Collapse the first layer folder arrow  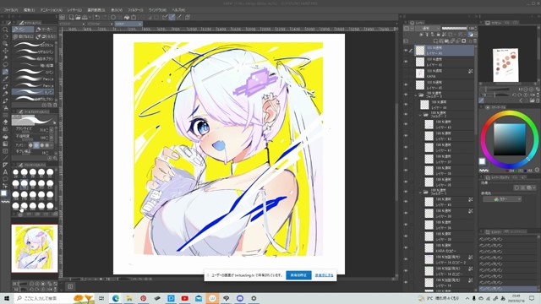click(x=416, y=95)
